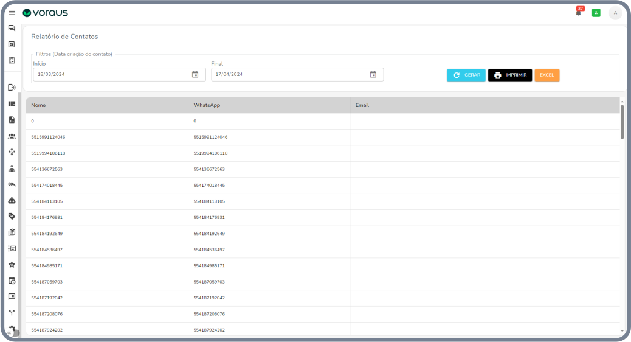
Task: Open the Final date calendar picker
Action: pos(373,75)
